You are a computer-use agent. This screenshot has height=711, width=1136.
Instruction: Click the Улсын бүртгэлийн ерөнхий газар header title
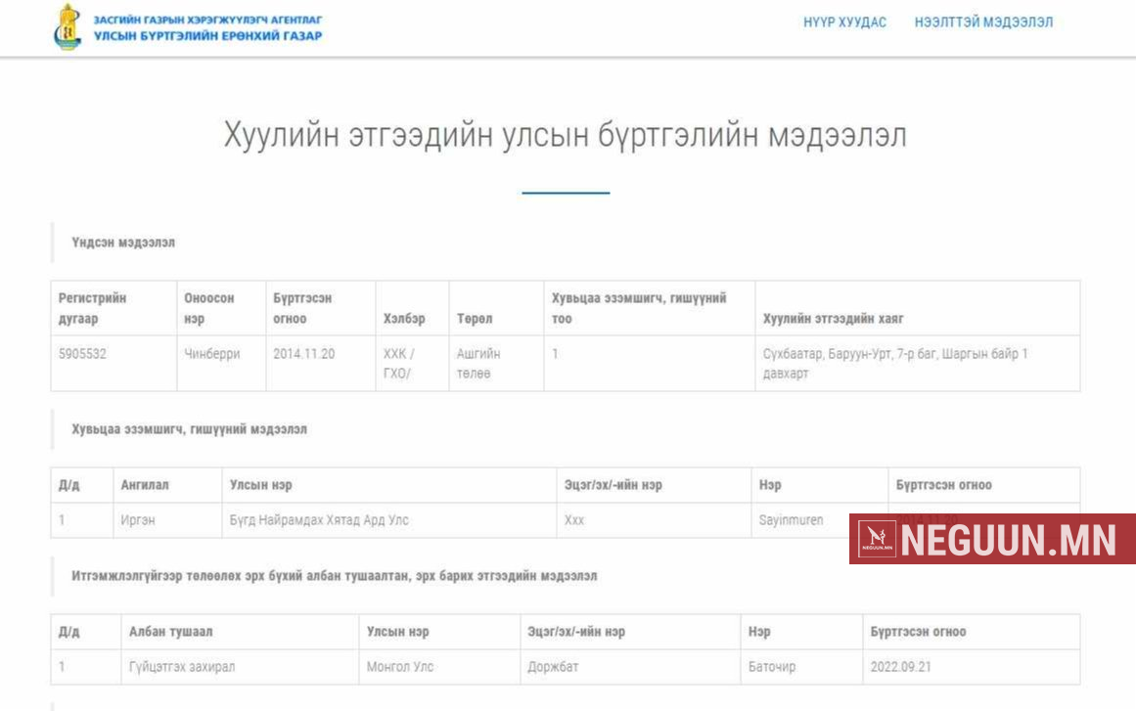207,36
